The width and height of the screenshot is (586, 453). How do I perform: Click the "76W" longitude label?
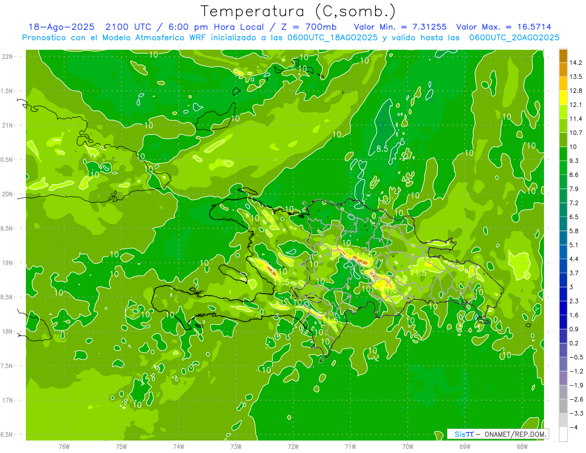(64, 447)
